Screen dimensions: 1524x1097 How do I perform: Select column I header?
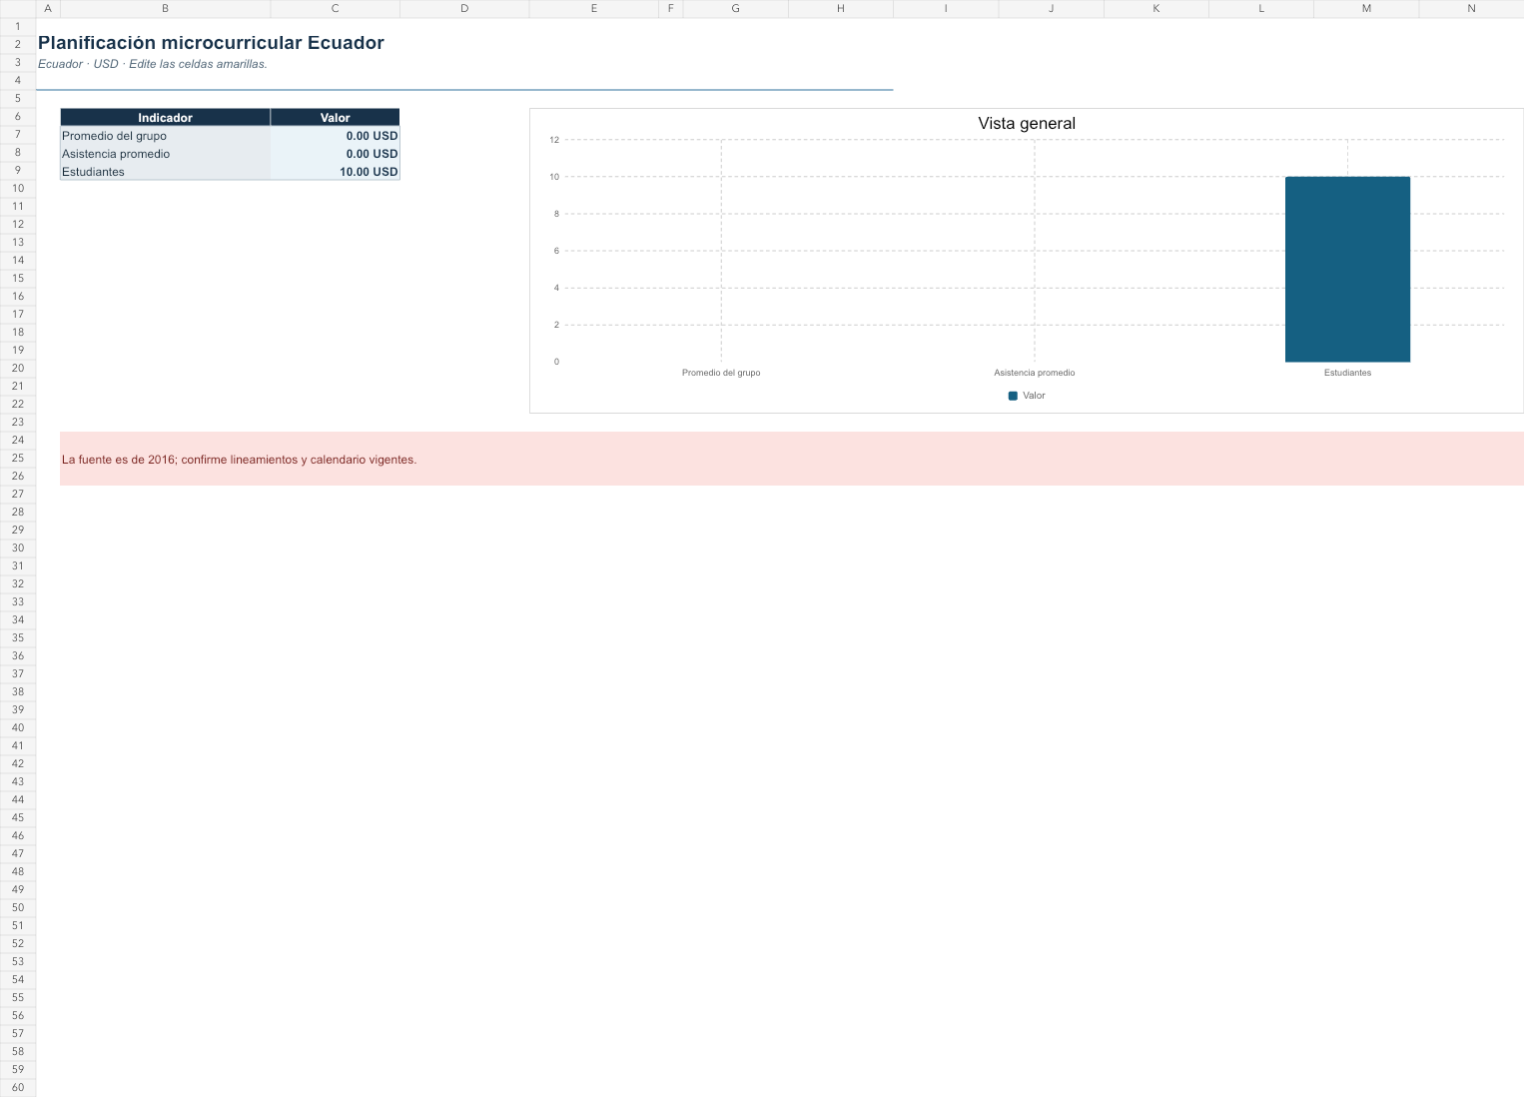coord(946,9)
